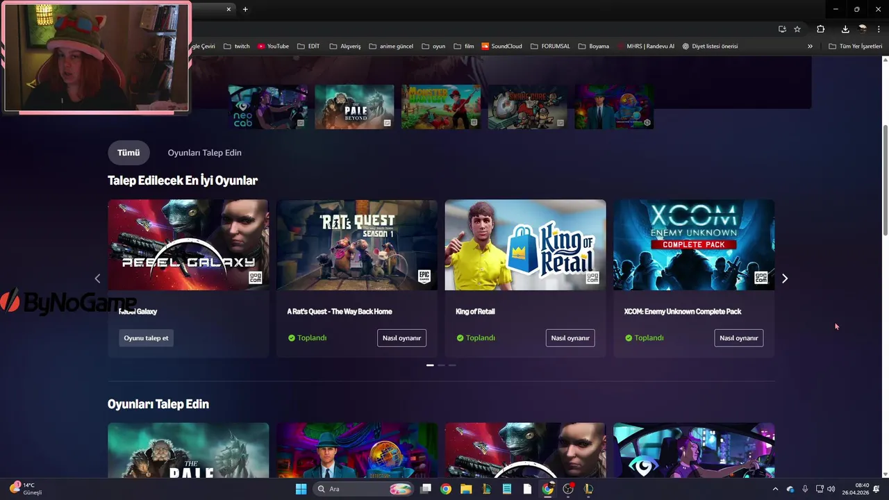Open the MHRS | Randevu AI bookmark
Screen dimensions: 889x500
646,47
